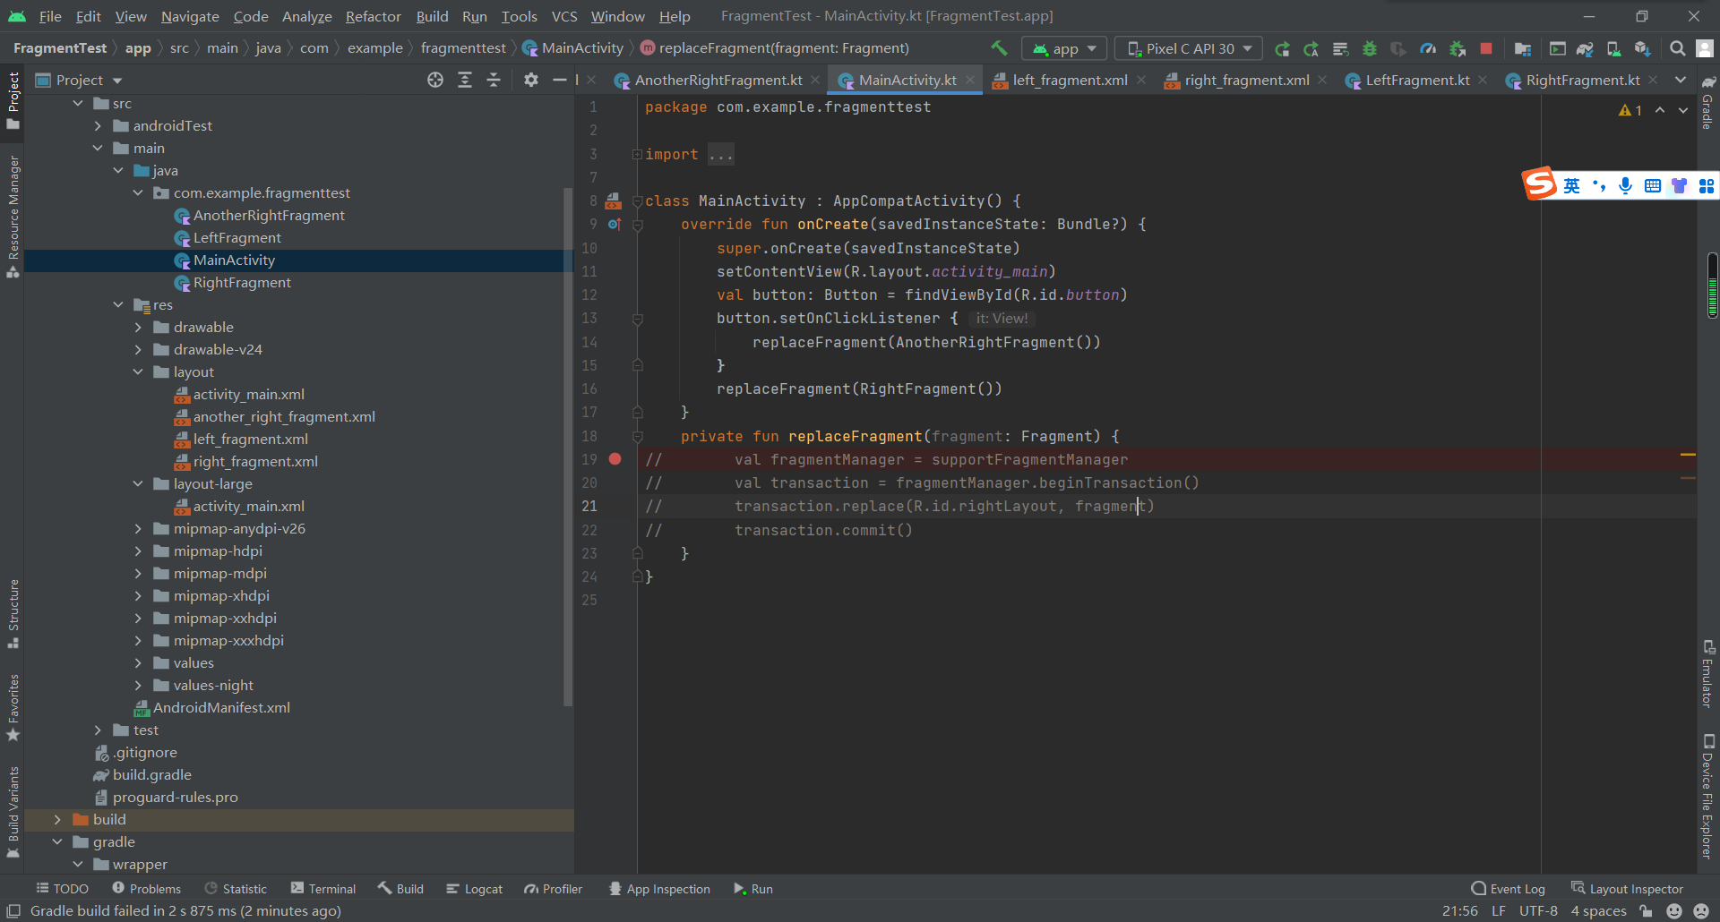Click the project tree vertical scrollbar
Viewport: 1720px width, 922px height.
point(568,448)
